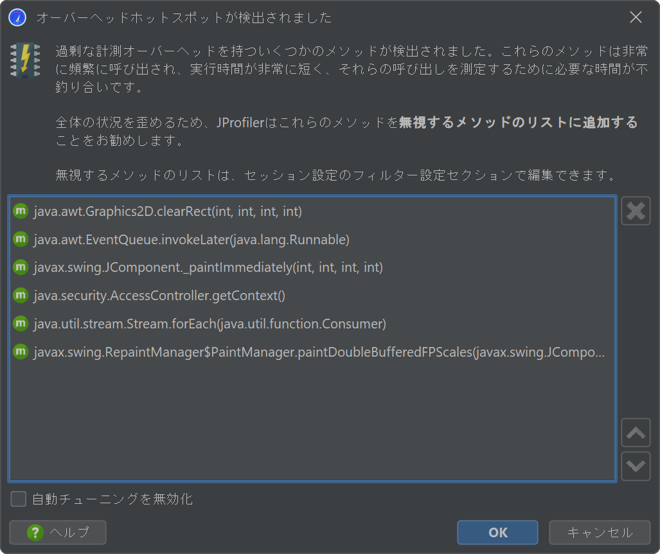This screenshot has height=554, width=660.
Task: Select java.util.stream.Stream.forEach method row
Action: pos(312,323)
